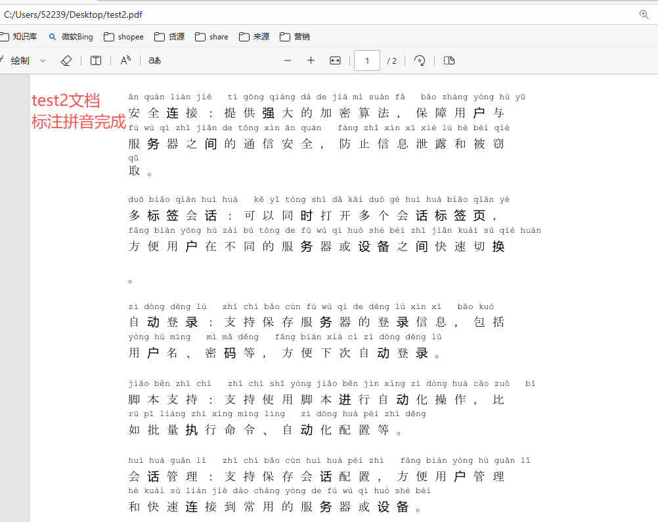Click the page number input field
The height and width of the screenshot is (522, 658).
pyautogui.click(x=367, y=60)
